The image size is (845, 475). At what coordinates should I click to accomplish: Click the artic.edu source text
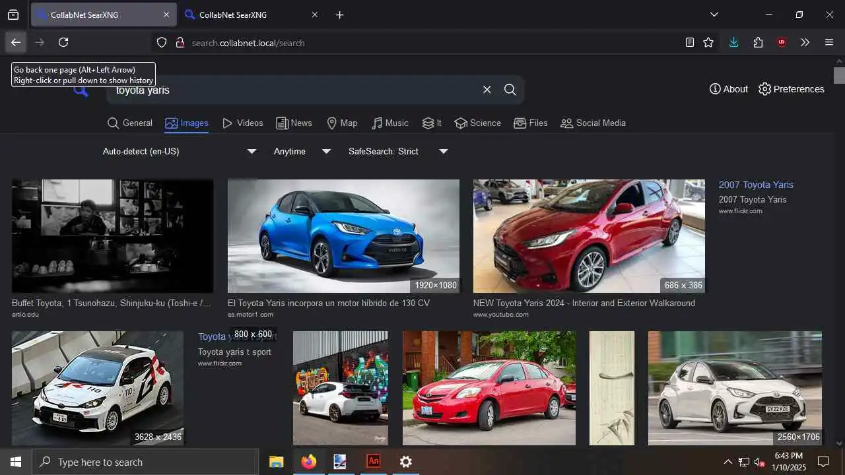pos(25,315)
